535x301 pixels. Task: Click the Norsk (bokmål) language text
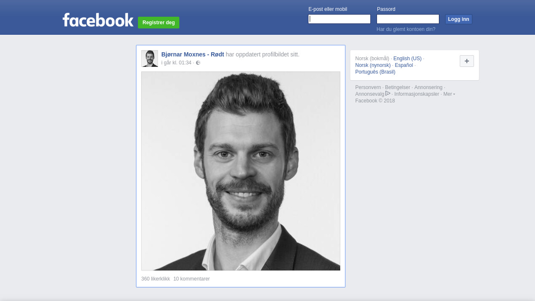click(372, 59)
